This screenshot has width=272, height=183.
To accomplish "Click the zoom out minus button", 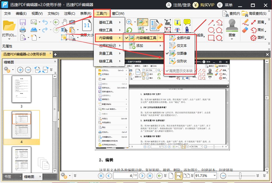I will click(x=223, y=176).
